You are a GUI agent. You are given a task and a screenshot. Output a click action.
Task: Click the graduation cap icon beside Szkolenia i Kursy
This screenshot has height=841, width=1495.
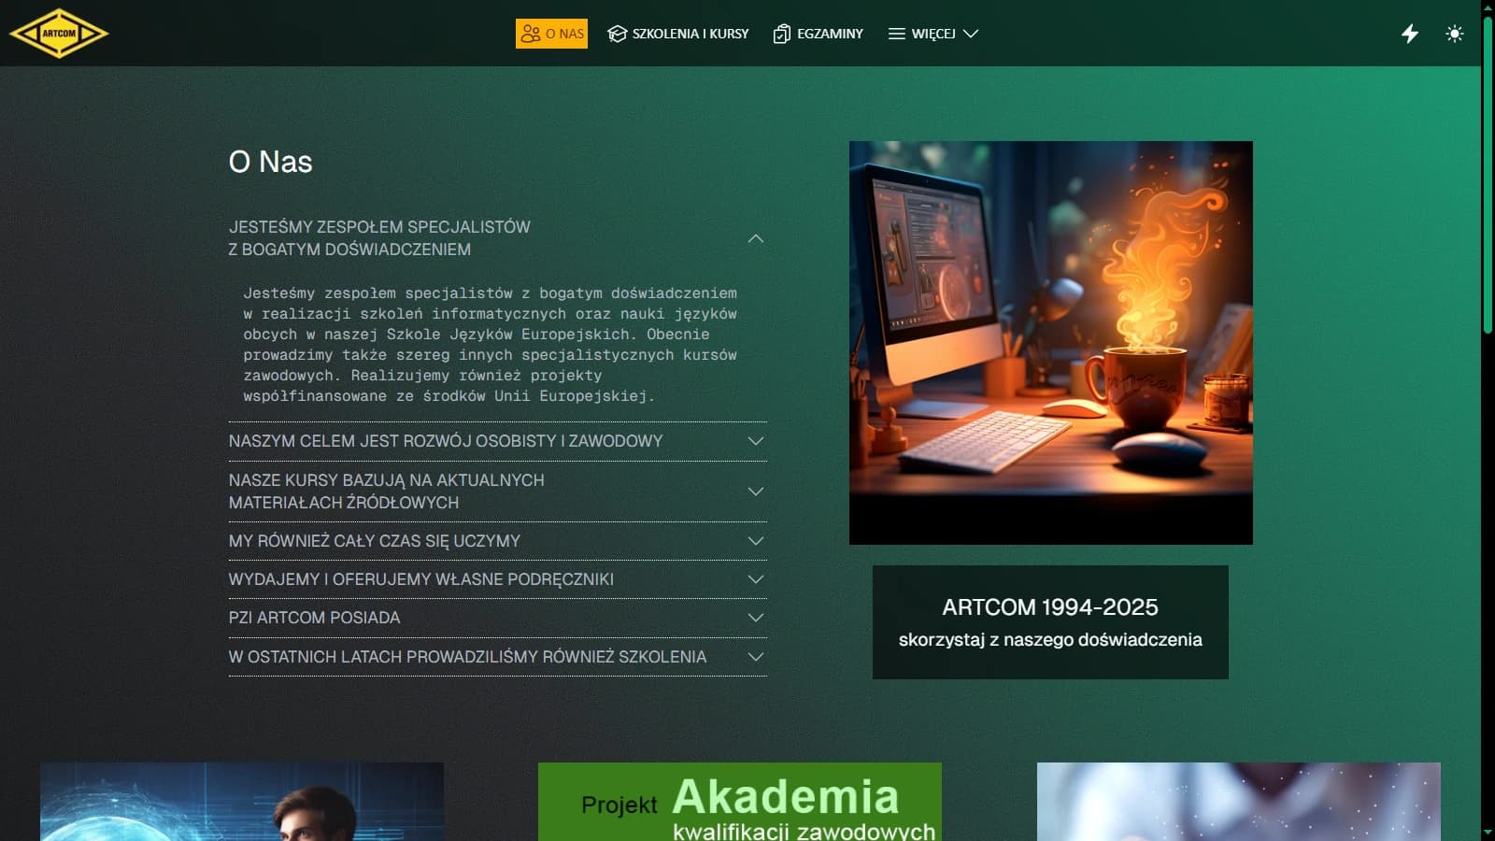(616, 33)
